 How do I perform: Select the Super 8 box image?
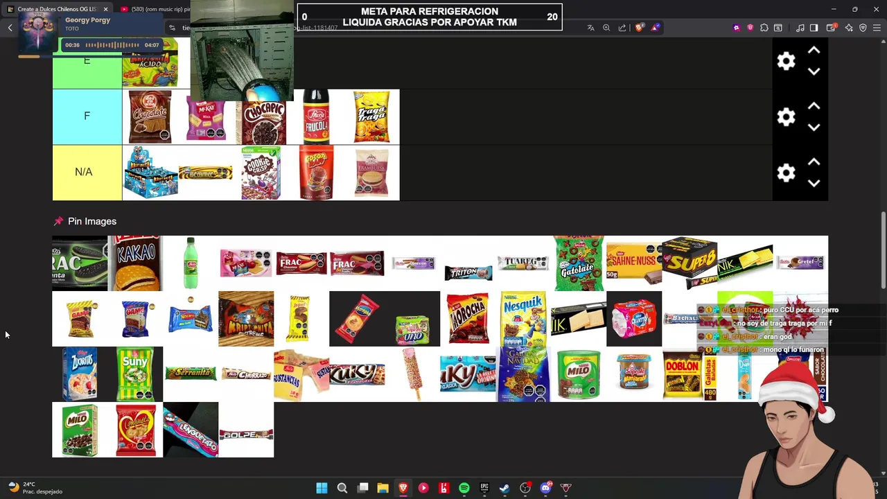click(x=690, y=263)
